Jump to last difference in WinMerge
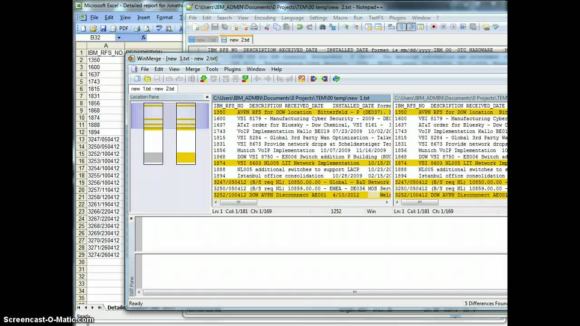Screen dimensions: 580x326 (245, 79)
